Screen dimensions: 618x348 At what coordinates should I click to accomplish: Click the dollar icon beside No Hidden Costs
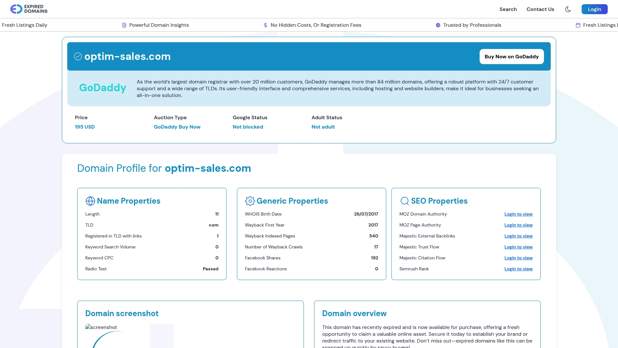tap(265, 25)
